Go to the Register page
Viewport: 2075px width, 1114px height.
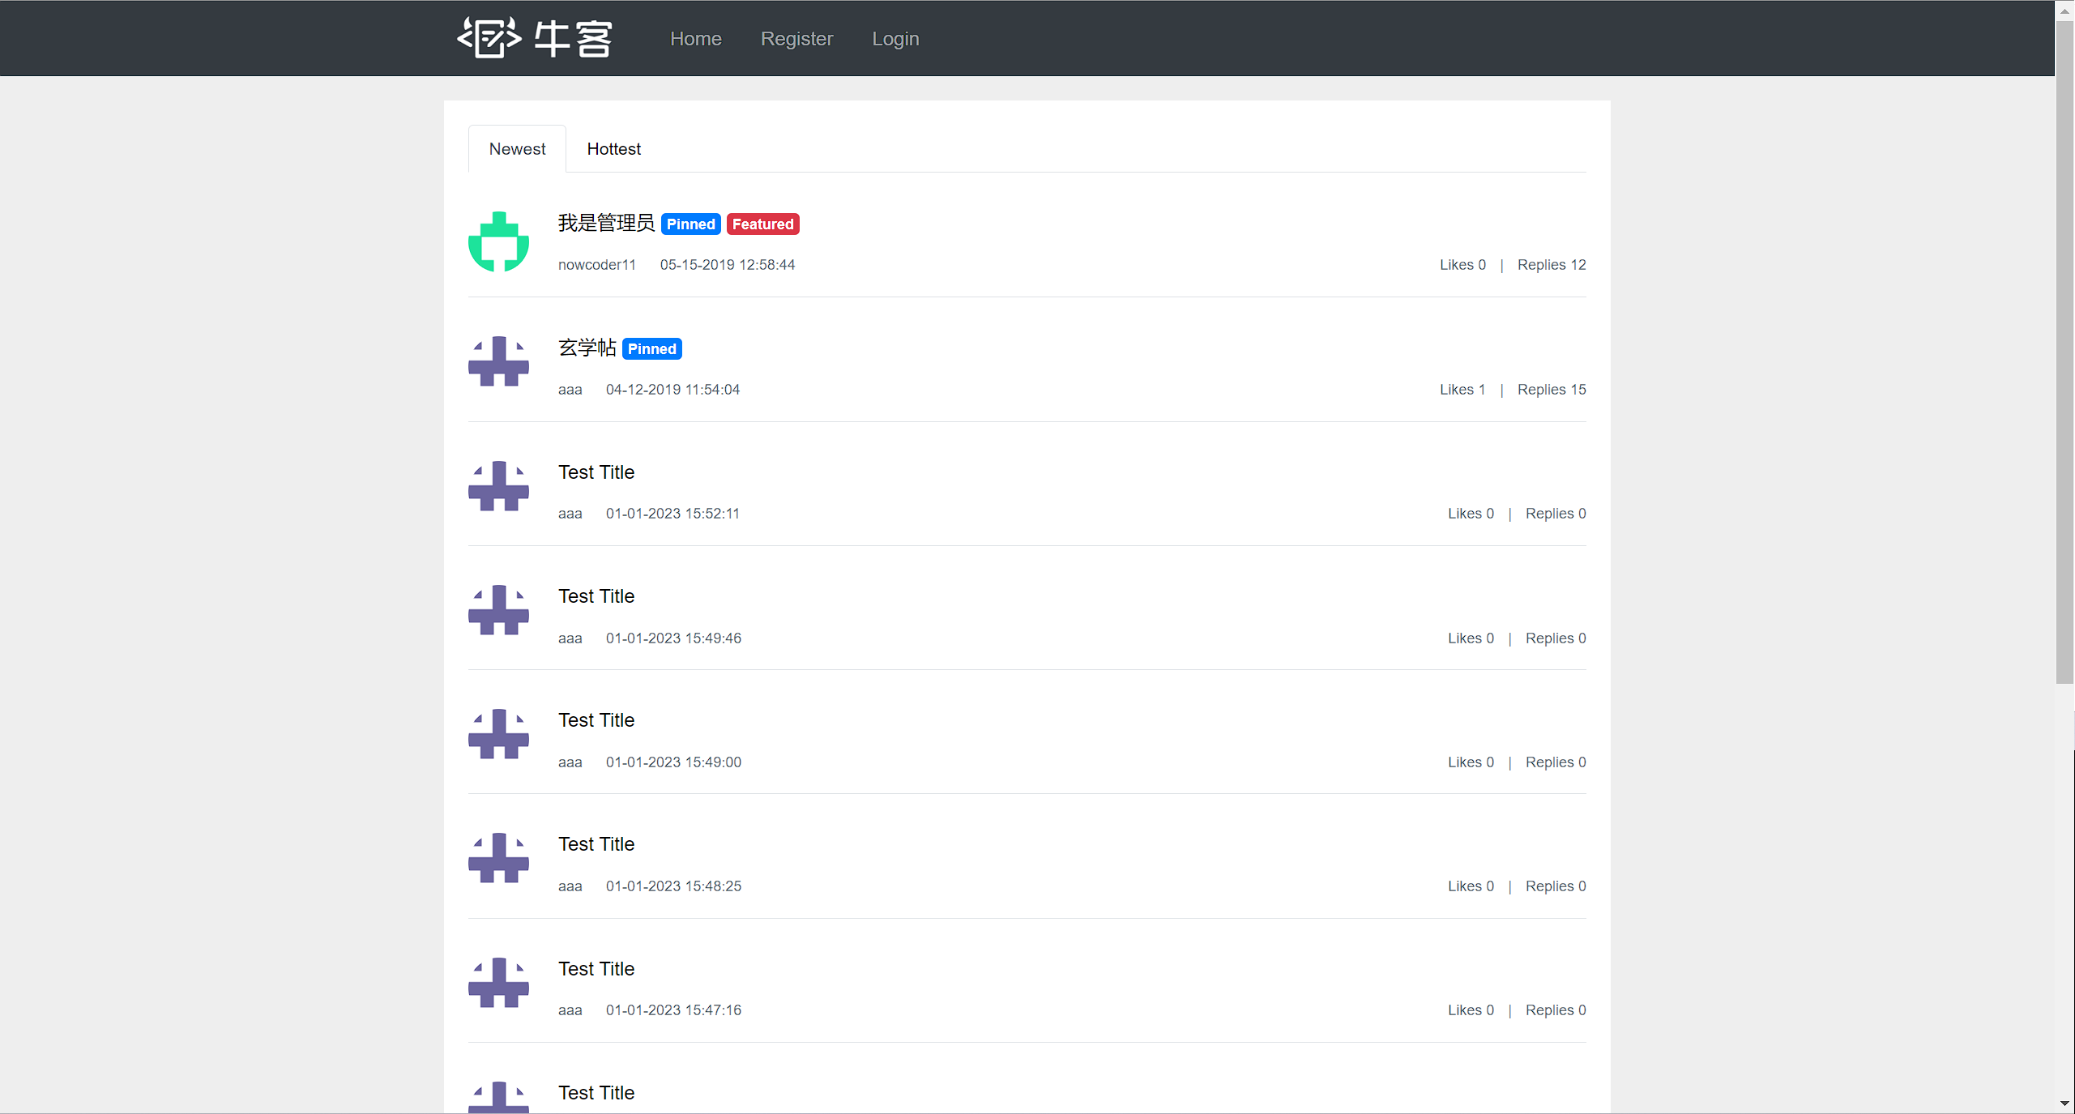796,39
